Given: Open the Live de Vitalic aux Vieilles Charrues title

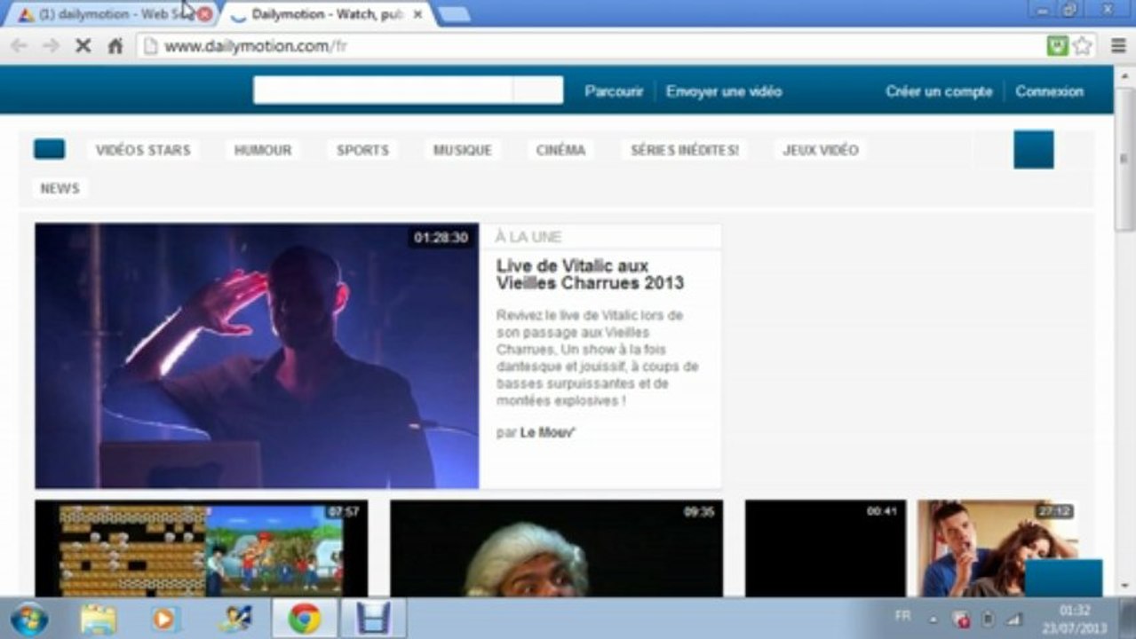Looking at the screenshot, I should 590,274.
